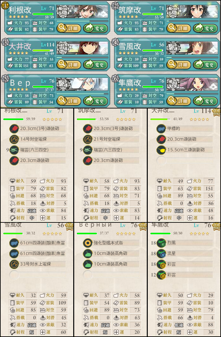Select the 21号対空電探 slot on 筑摩改二
Image resolution: width=221 pixels, height=337 pixels.
[111, 139]
